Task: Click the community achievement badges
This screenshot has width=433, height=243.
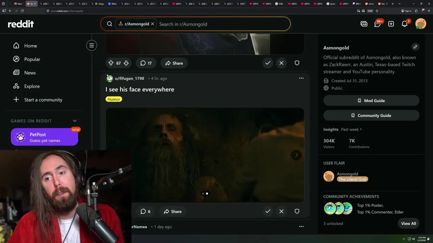Action: [338, 209]
